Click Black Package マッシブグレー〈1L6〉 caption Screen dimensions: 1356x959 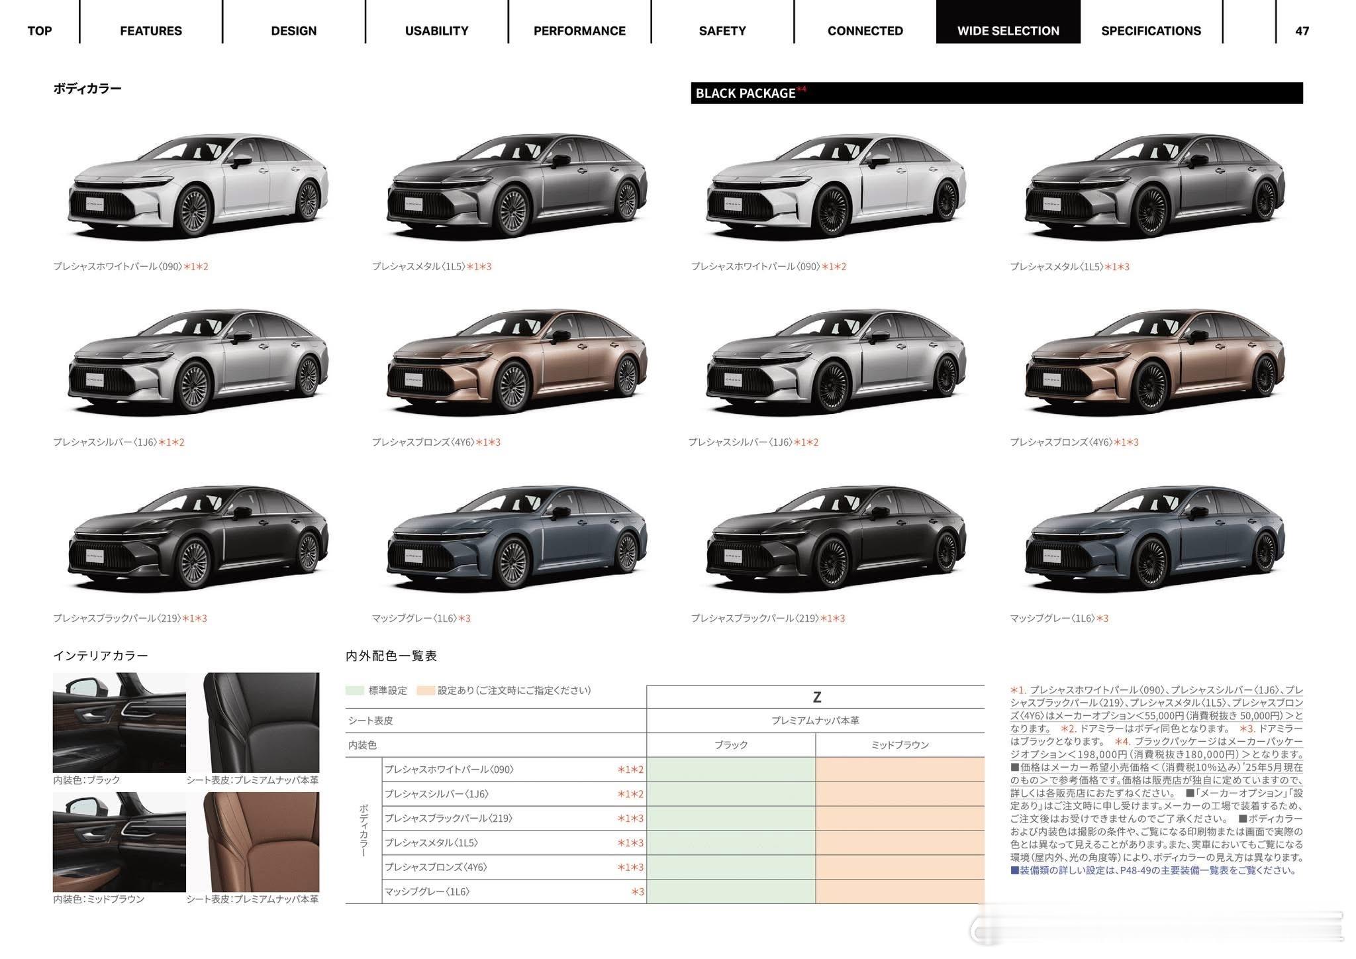tap(1059, 618)
